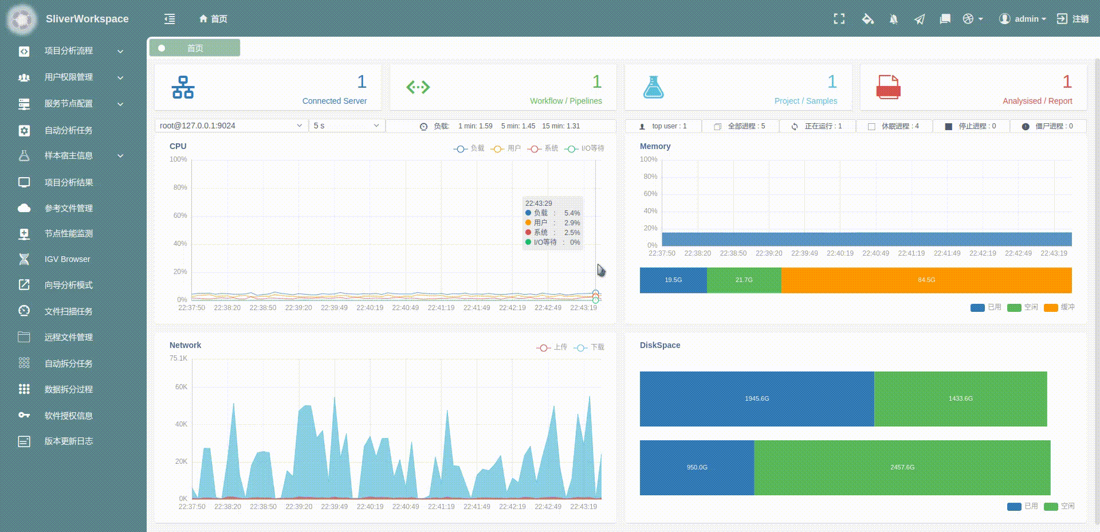The height and width of the screenshot is (532, 1100).
Task: Click the Workflow Pipelines code icon
Action: (418, 87)
